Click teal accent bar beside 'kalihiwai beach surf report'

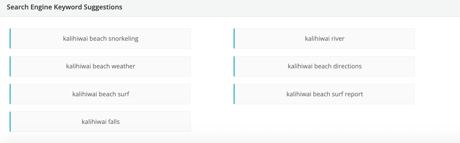[234, 94]
